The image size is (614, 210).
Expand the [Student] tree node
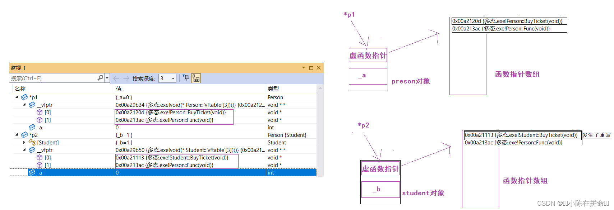pos(24,142)
